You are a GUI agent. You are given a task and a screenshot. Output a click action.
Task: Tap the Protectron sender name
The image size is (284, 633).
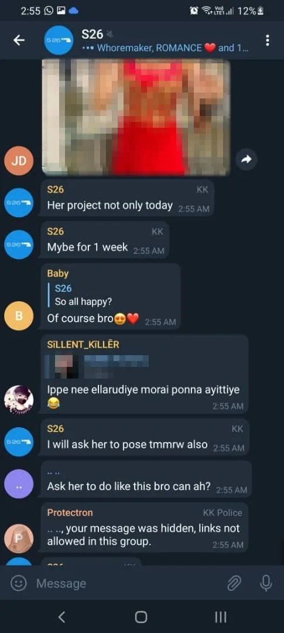click(70, 512)
